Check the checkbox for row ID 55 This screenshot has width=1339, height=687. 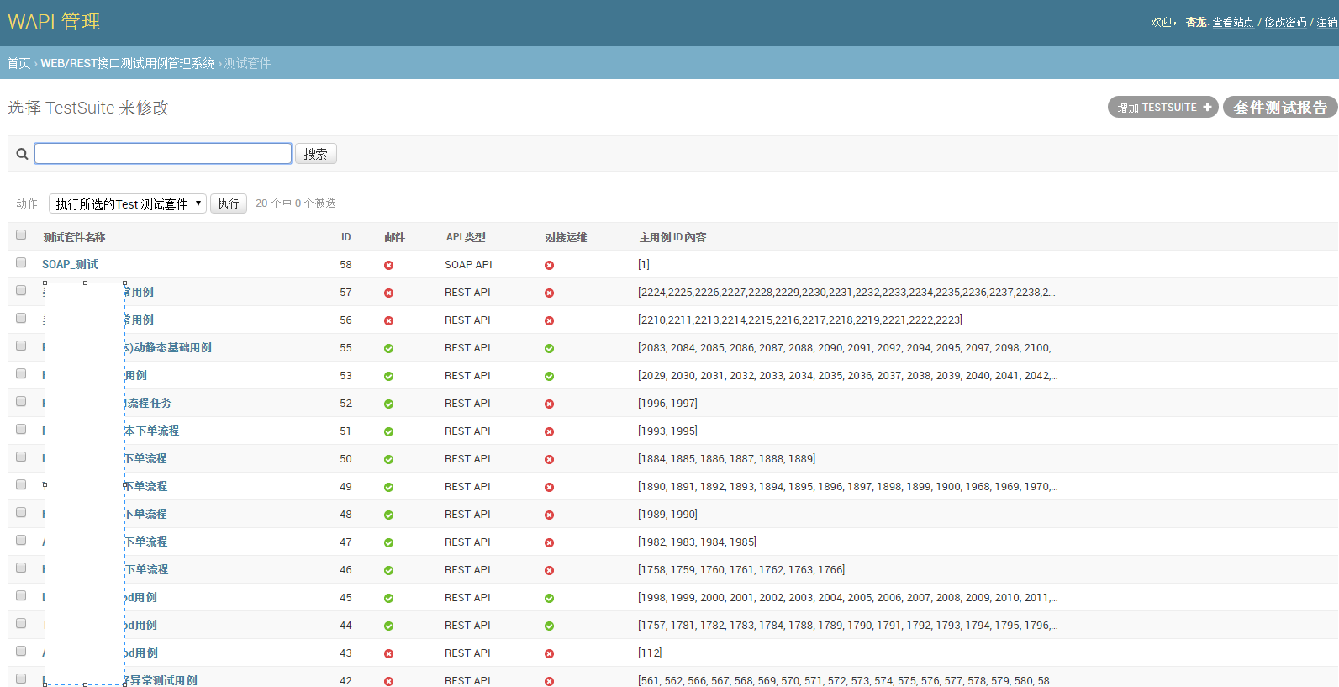[21, 346]
